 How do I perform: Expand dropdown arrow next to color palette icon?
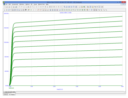point(89,10)
